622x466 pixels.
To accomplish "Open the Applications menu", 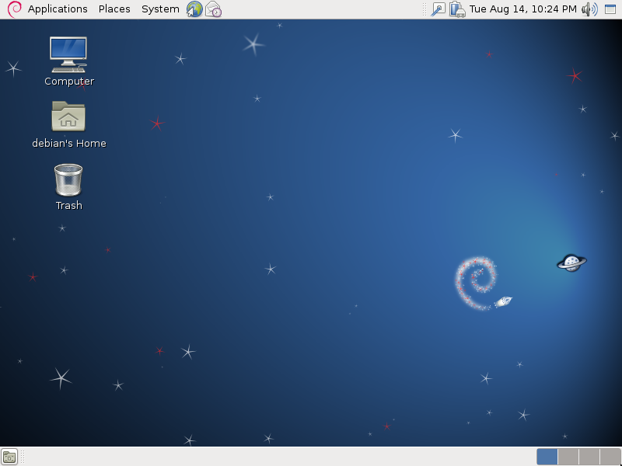I will pyautogui.click(x=58, y=9).
